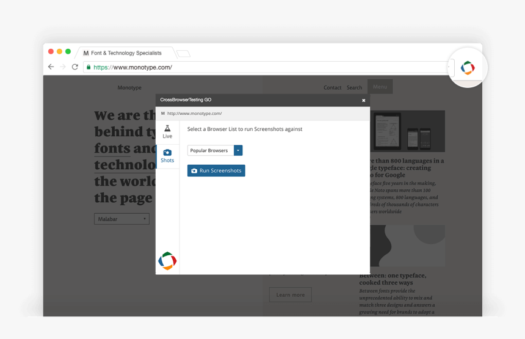This screenshot has width=525, height=339.
Task: Click the Run Screenshots button
Action: point(216,170)
